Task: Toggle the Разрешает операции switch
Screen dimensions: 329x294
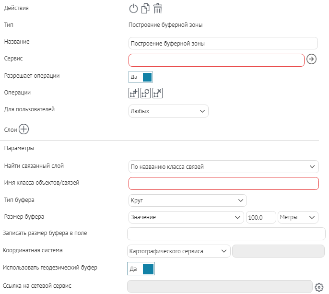Action: (x=141, y=77)
